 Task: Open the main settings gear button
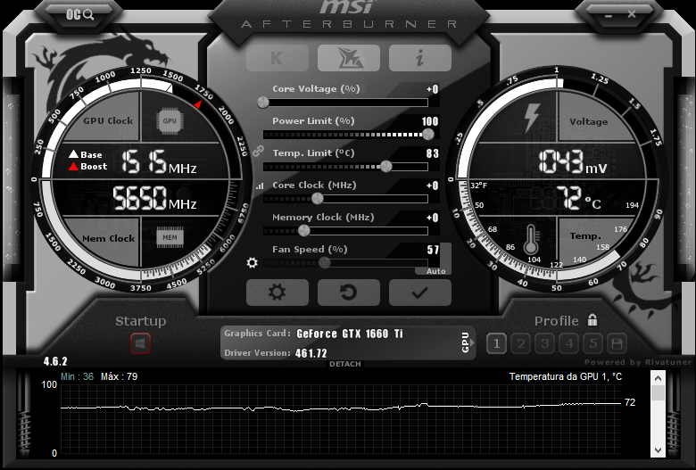coord(278,293)
